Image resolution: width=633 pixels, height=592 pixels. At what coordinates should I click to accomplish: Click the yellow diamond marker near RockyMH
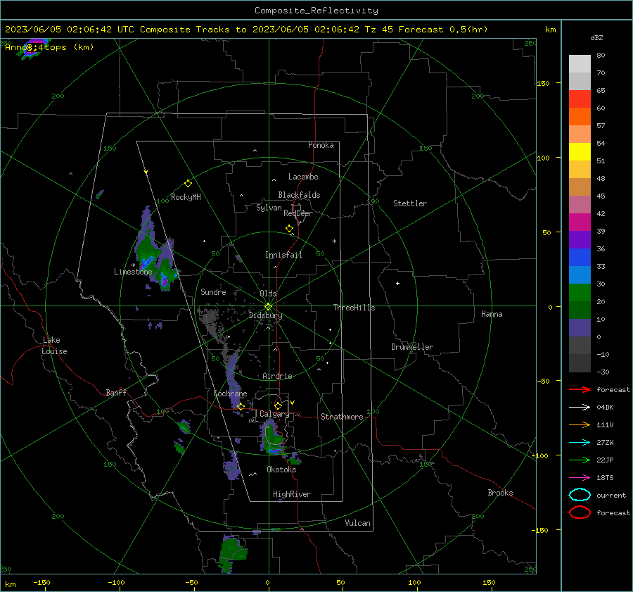pos(188,184)
